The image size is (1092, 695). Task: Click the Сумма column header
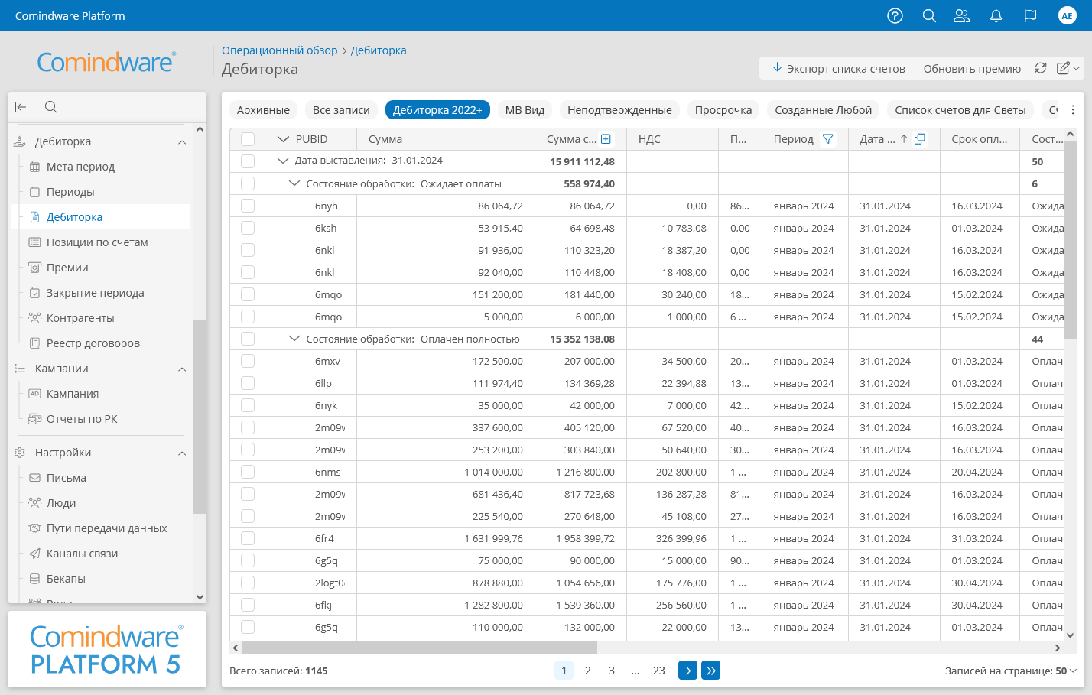(446, 139)
